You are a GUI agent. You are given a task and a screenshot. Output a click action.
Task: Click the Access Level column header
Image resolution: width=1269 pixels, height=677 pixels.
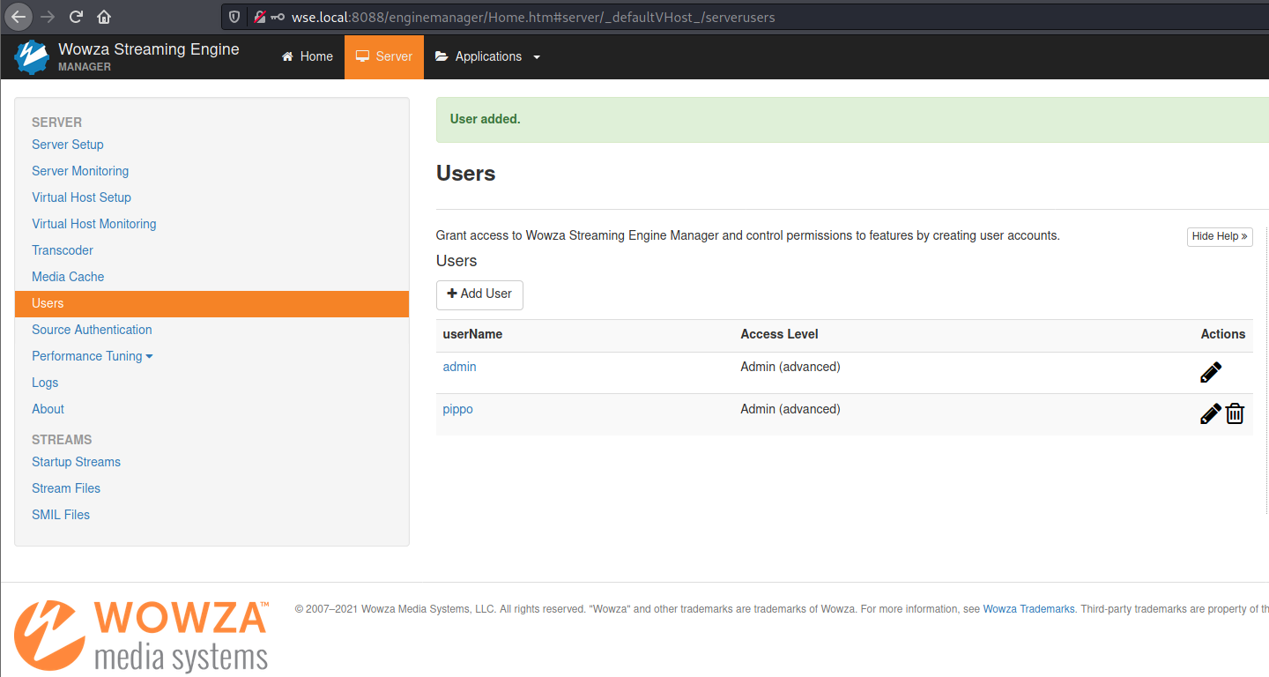point(779,334)
